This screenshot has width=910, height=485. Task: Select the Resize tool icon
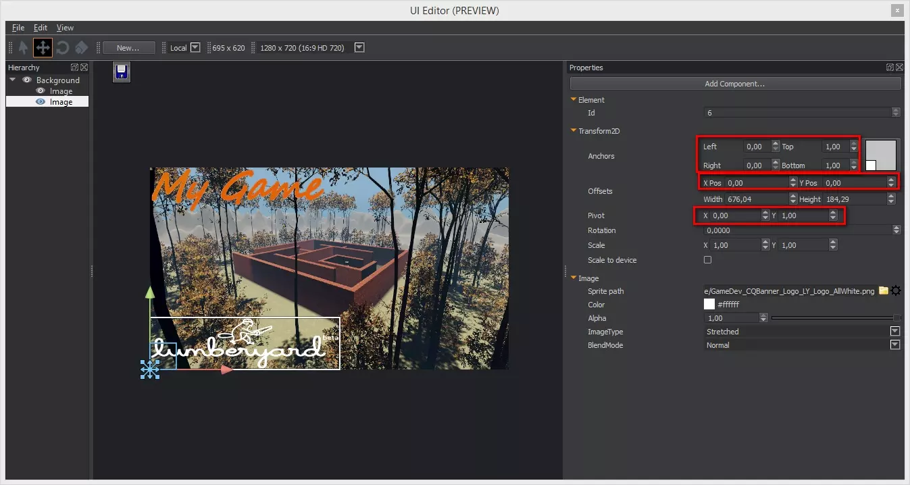(81, 47)
